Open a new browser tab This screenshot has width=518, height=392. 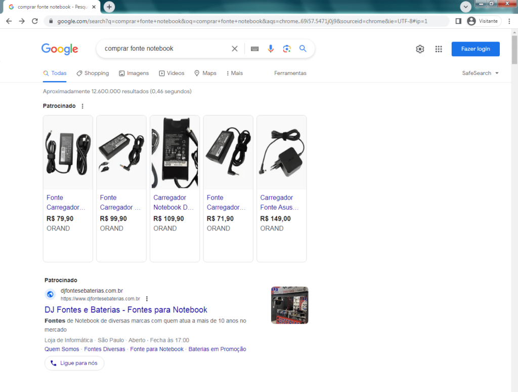(109, 7)
